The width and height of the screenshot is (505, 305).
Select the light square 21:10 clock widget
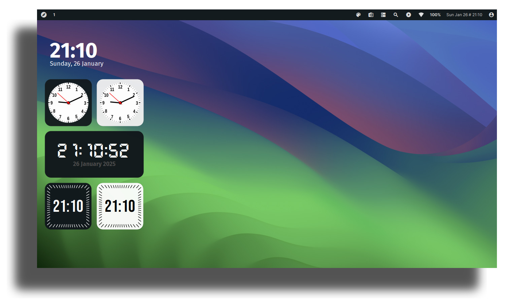click(x=120, y=206)
